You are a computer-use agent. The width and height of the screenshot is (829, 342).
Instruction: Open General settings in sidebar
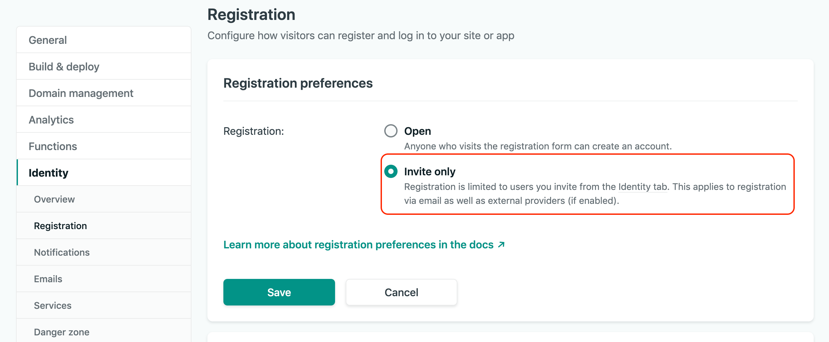[x=48, y=40]
